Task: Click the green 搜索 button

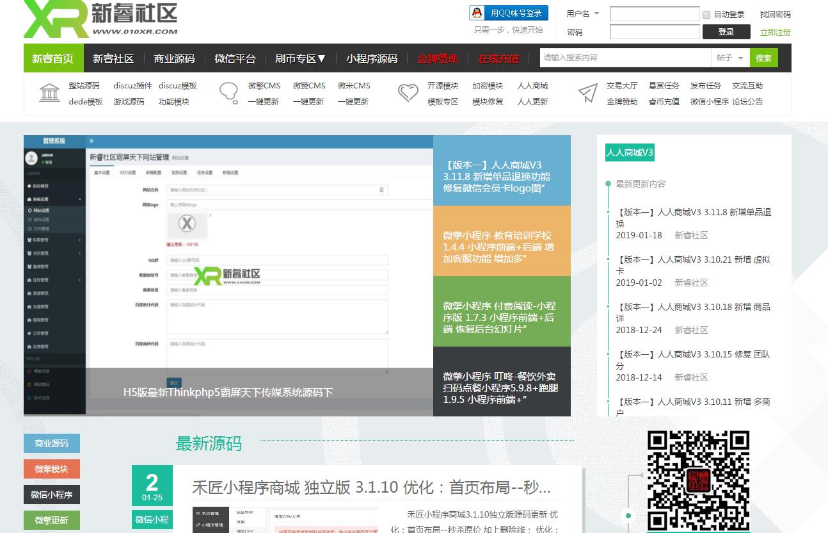Action: [764, 58]
